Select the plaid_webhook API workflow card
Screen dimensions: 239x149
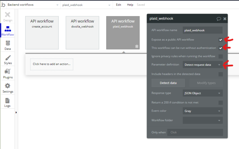(123, 33)
